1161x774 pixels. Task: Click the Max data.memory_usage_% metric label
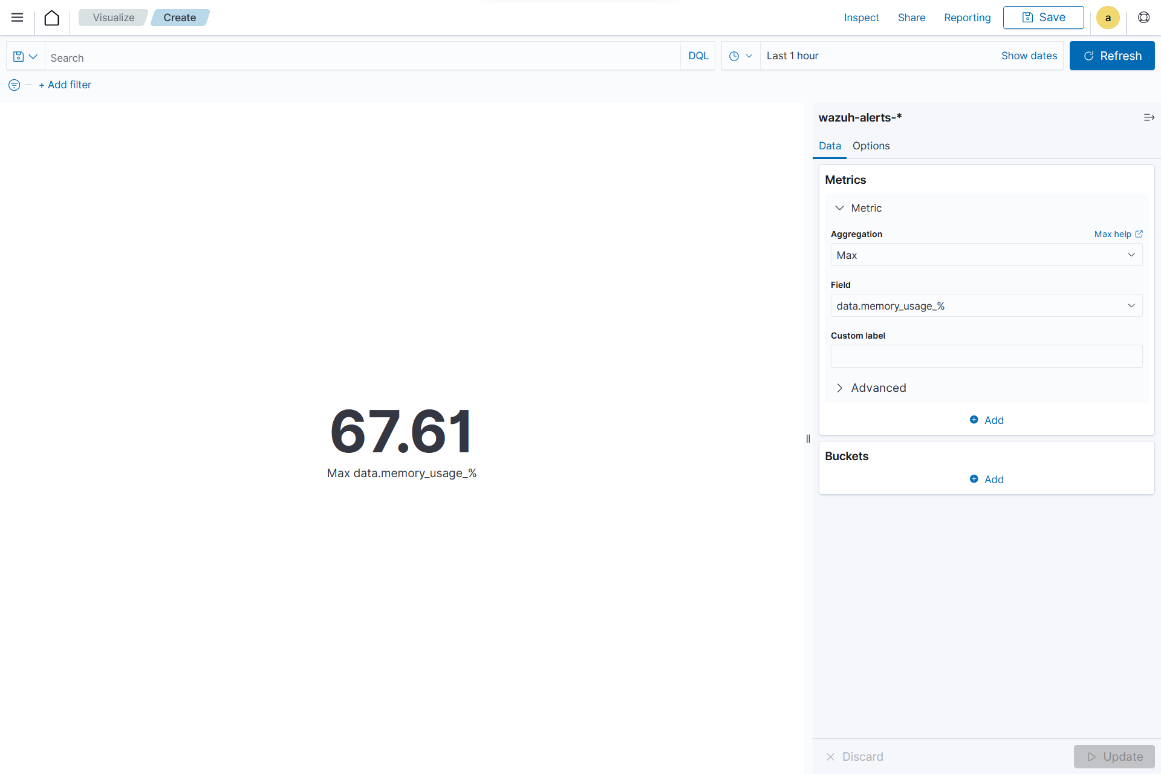click(x=402, y=473)
